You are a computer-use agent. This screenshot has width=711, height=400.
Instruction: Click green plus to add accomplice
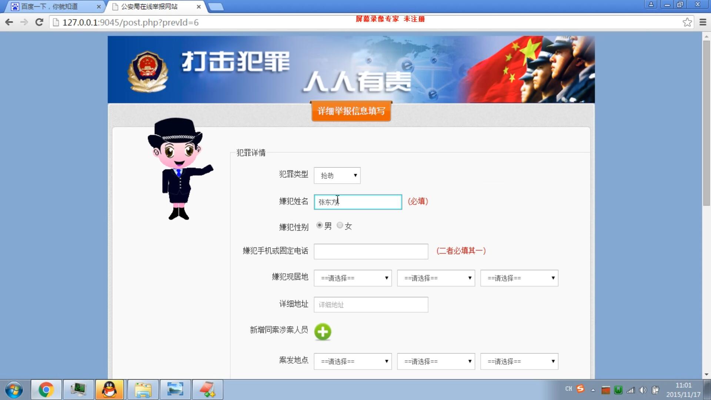(x=323, y=331)
